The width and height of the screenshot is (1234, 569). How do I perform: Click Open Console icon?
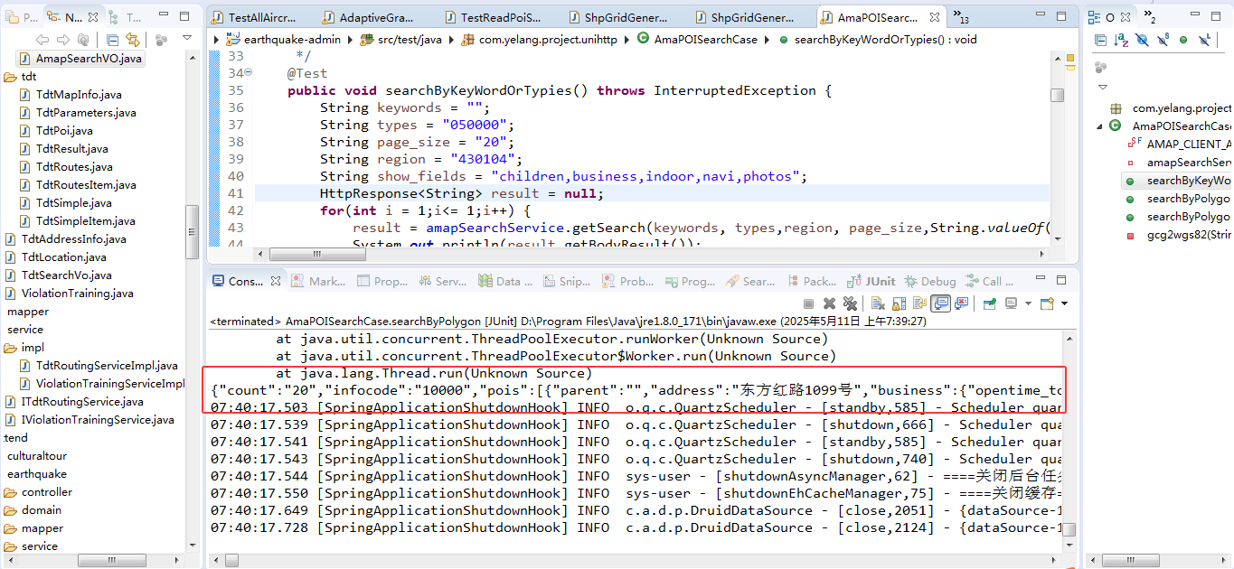pyautogui.click(x=1047, y=304)
